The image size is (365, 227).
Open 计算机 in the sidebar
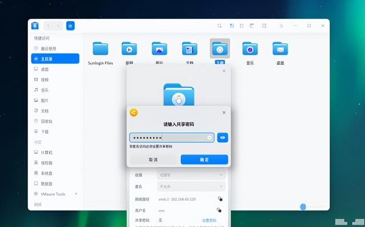click(x=55, y=152)
